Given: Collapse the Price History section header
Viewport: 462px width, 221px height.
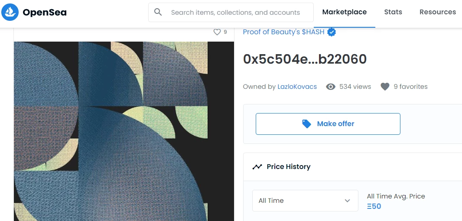Looking at the screenshot, I should tap(353, 167).
